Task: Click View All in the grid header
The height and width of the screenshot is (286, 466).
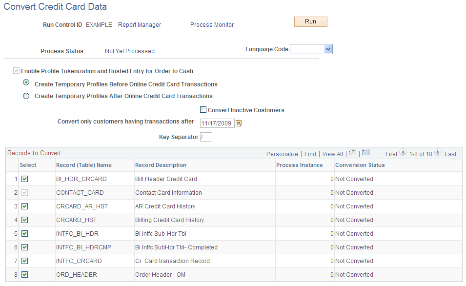Action: coord(332,154)
